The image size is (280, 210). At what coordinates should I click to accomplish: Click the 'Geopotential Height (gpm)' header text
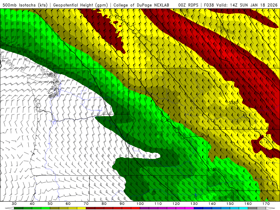80,5
